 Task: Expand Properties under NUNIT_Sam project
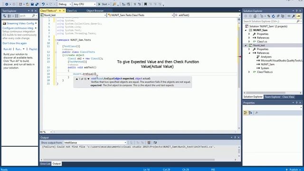pyautogui.click(x=249, y=34)
